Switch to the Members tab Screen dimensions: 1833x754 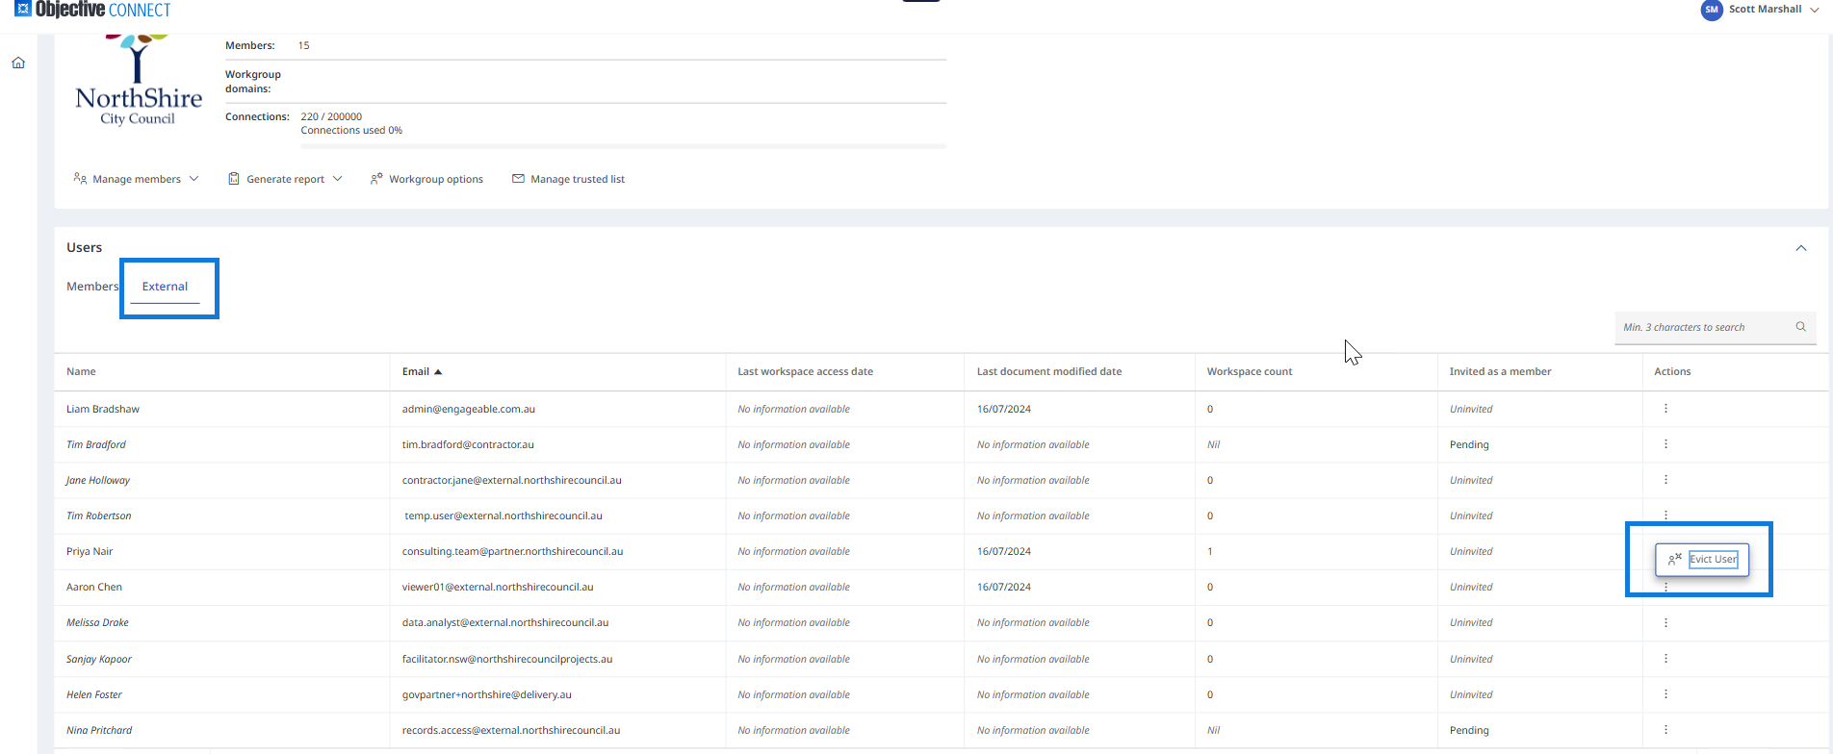tap(91, 287)
